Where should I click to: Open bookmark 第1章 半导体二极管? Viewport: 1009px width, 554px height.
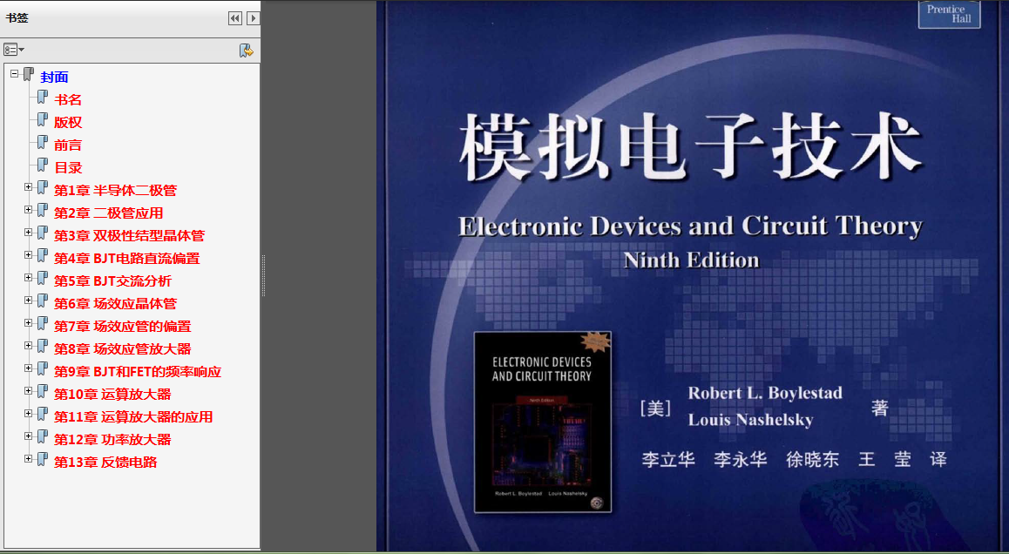pos(115,191)
